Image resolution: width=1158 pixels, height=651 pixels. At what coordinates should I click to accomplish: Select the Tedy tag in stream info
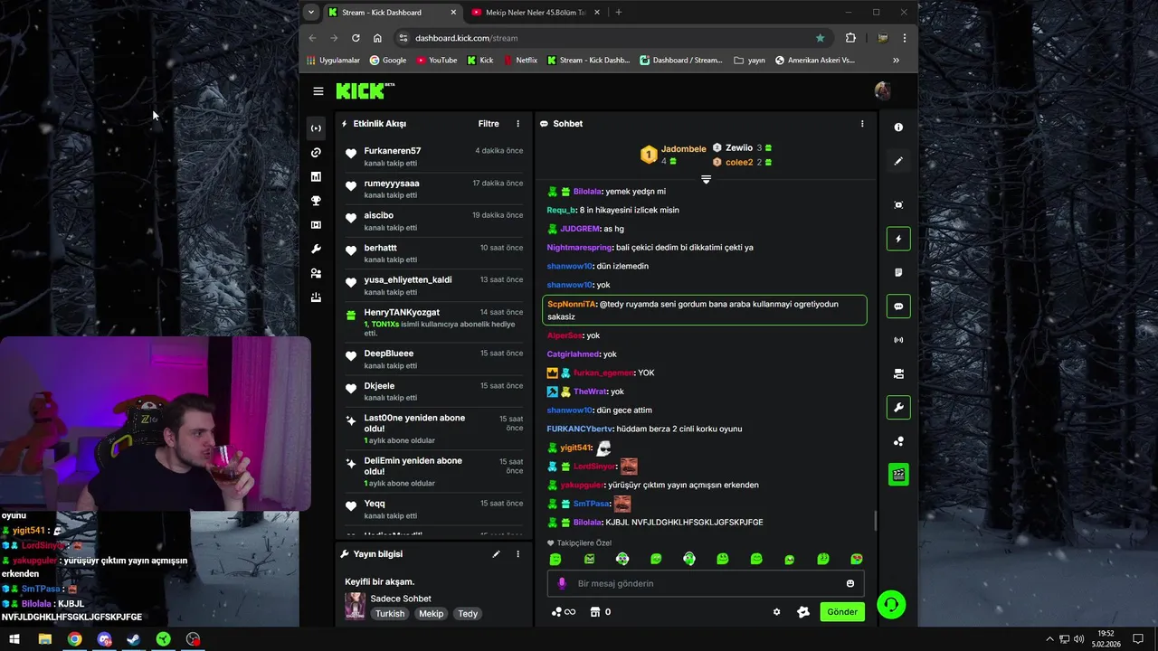468,614
